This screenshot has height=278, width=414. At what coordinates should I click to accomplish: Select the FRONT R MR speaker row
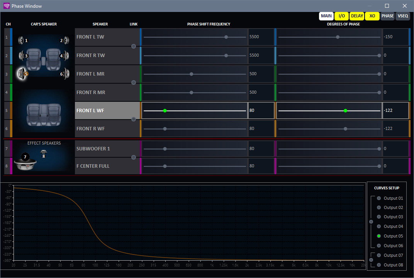[107, 93]
